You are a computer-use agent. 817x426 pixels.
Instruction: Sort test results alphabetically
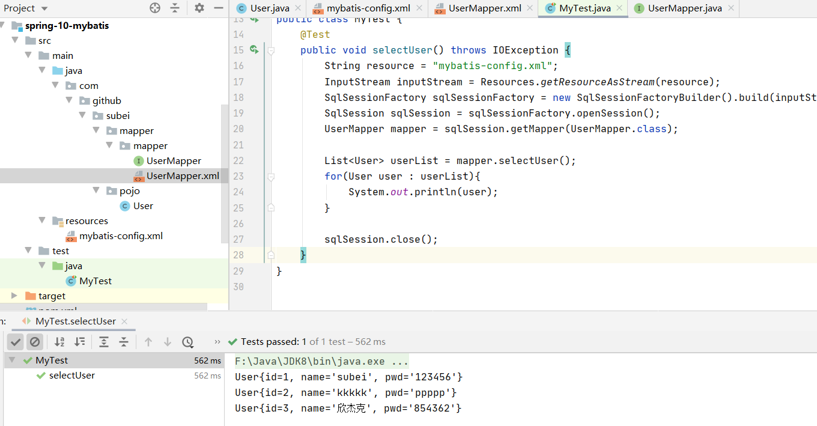[59, 342]
